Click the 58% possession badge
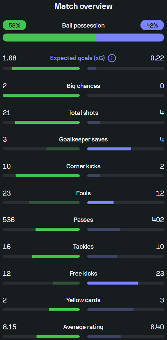This screenshot has width=167, height=340. point(14,25)
